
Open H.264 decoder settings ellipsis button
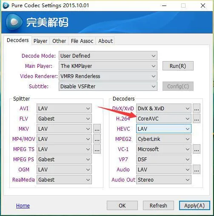pyautogui.click(x=197, y=118)
